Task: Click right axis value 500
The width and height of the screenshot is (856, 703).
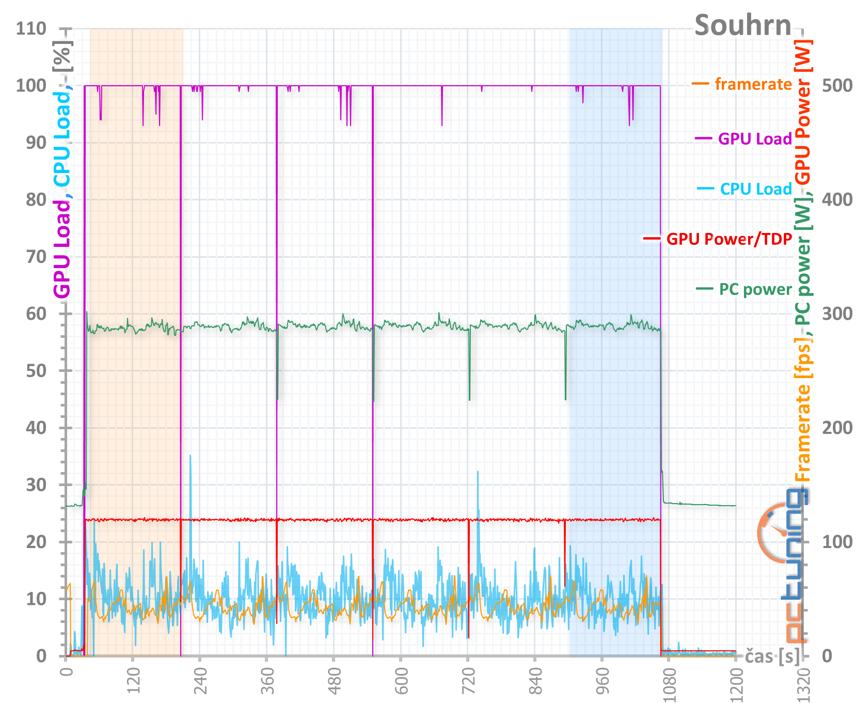Action: 837,85
